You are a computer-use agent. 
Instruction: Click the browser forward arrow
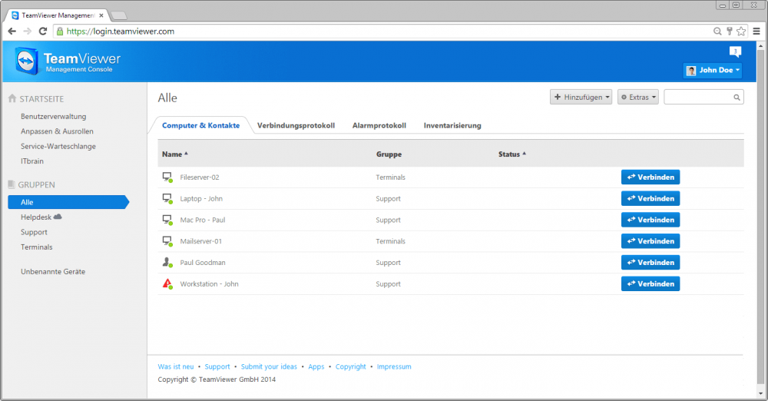(28, 31)
